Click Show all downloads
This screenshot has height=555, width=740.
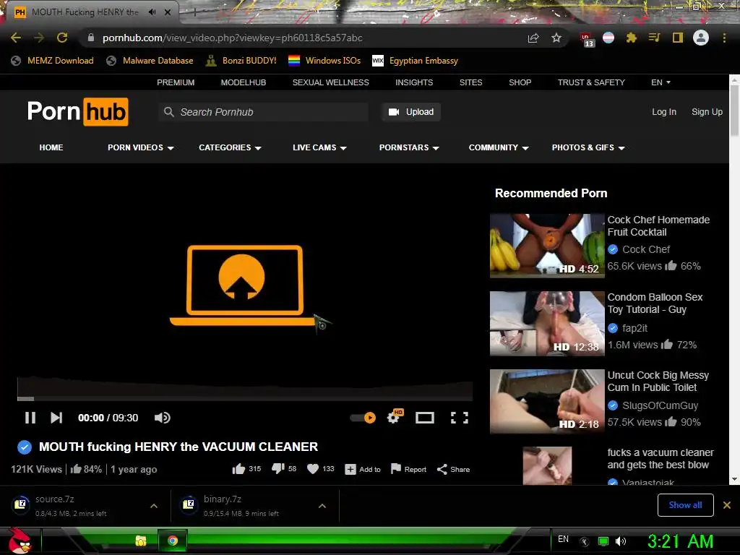[685, 505]
